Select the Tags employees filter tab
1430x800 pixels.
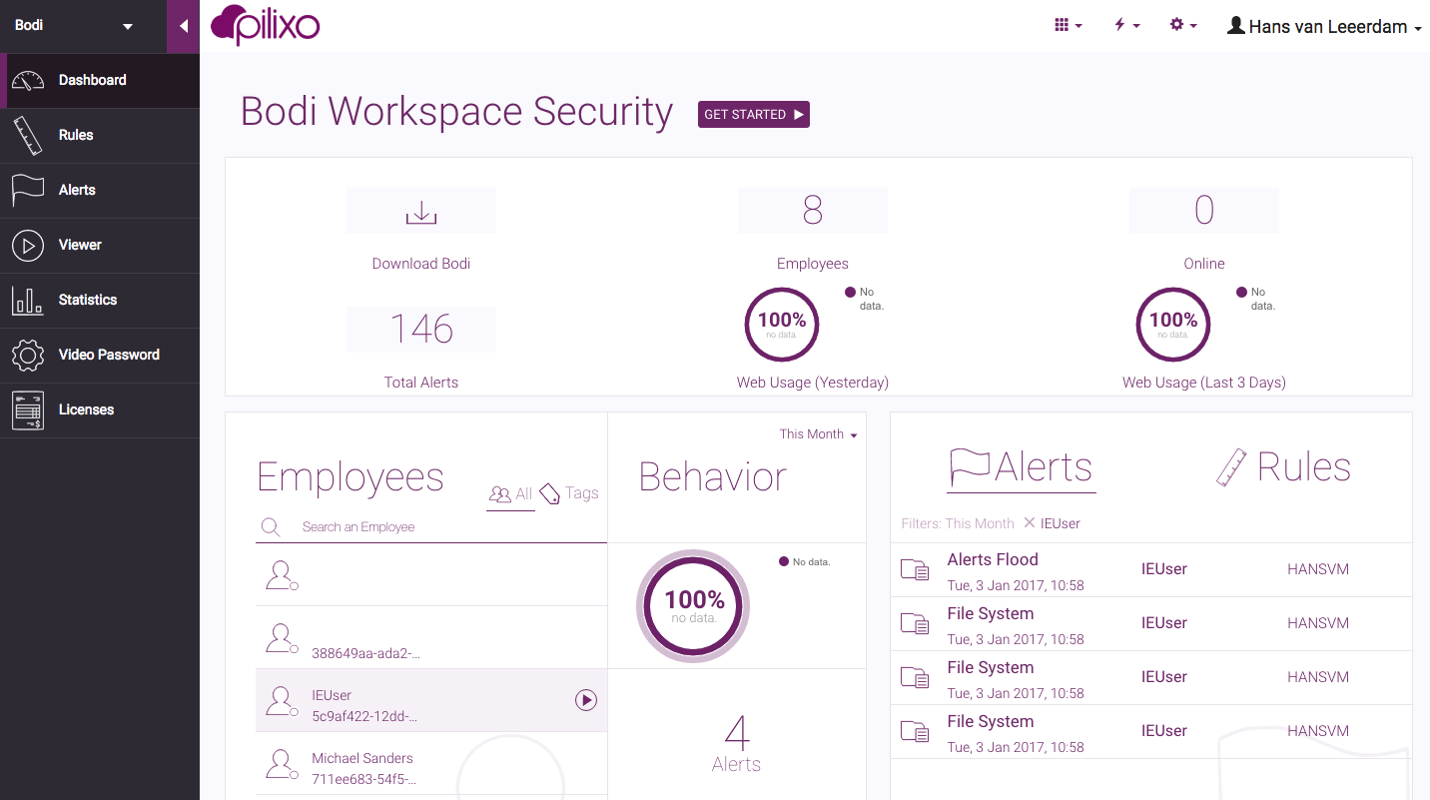coord(569,493)
